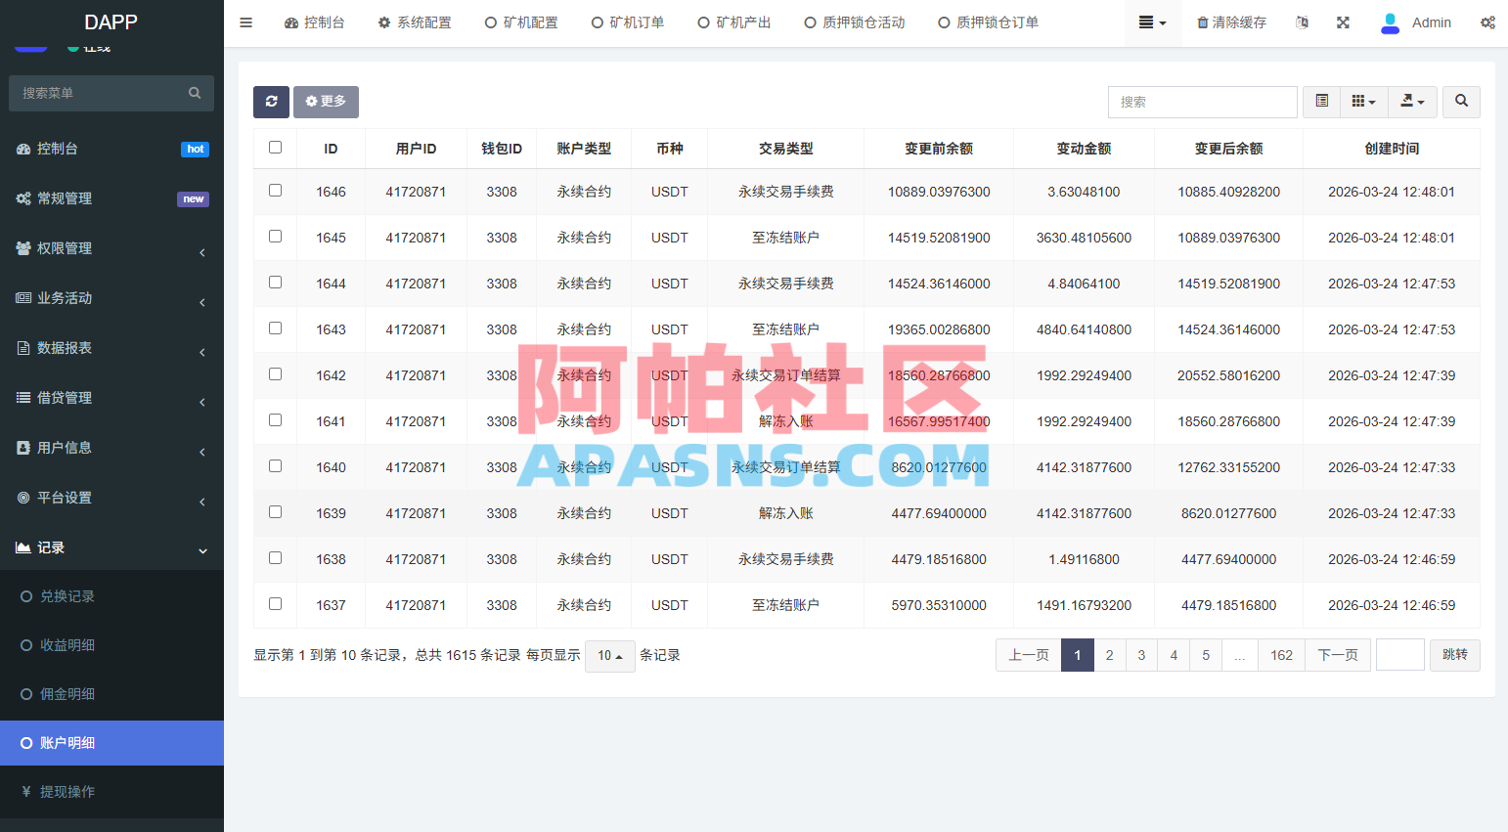The height and width of the screenshot is (832, 1508).
Task: Check the row with ID 1646
Action: (x=275, y=191)
